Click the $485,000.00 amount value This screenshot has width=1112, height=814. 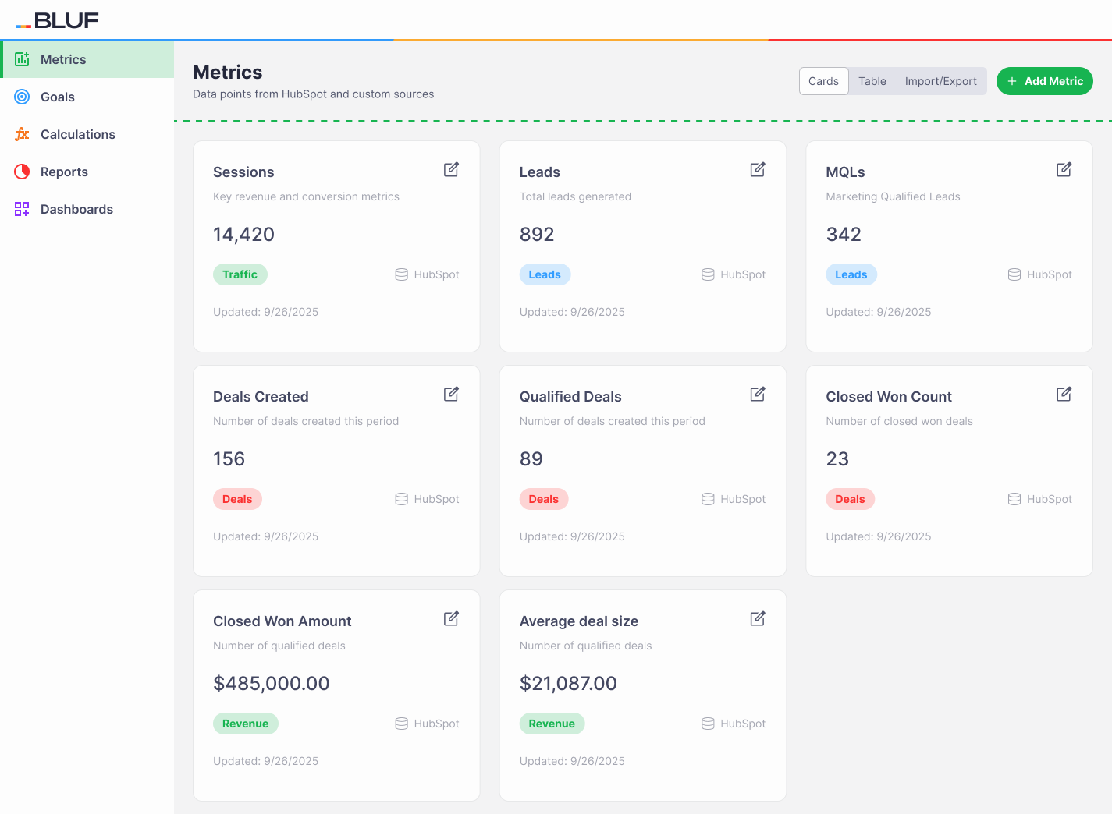(272, 684)
